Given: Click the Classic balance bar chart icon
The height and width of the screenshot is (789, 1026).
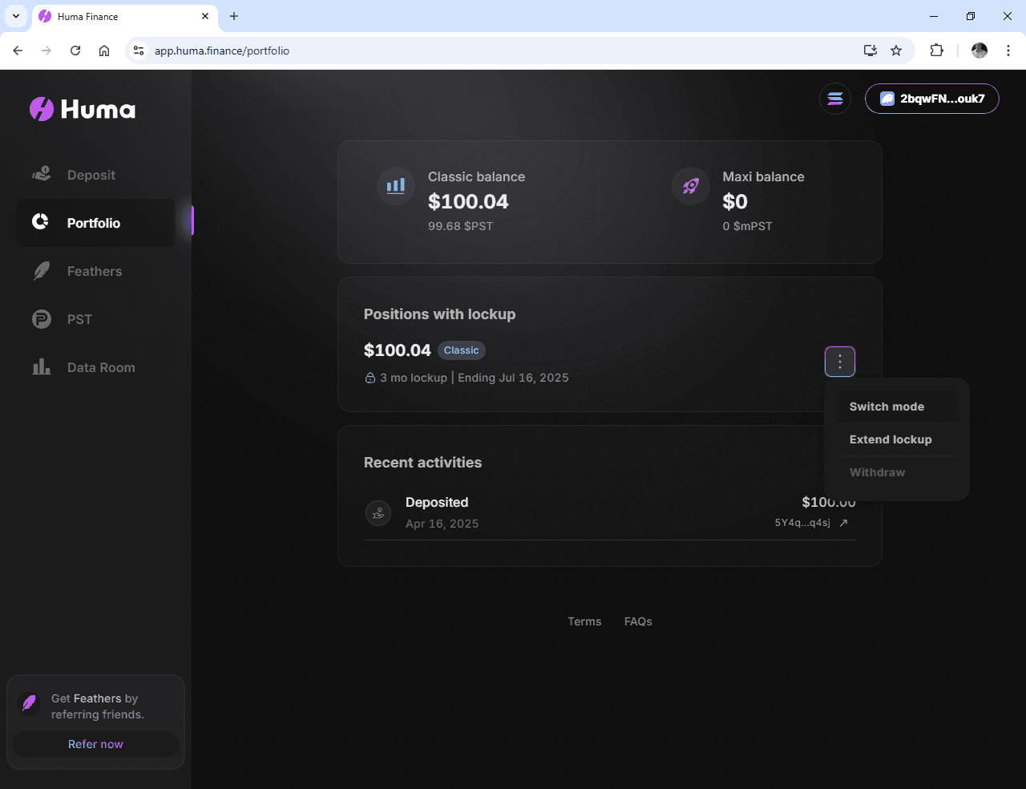Looking at the screenshot, I should [x=396, y=186].
